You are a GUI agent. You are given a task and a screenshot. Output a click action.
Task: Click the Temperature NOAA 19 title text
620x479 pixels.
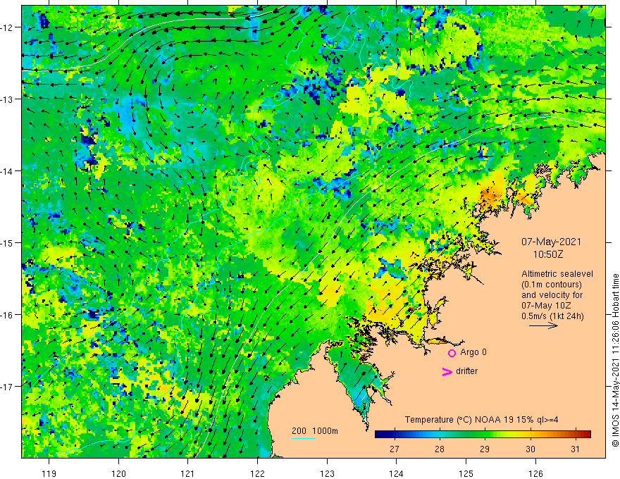482,420
